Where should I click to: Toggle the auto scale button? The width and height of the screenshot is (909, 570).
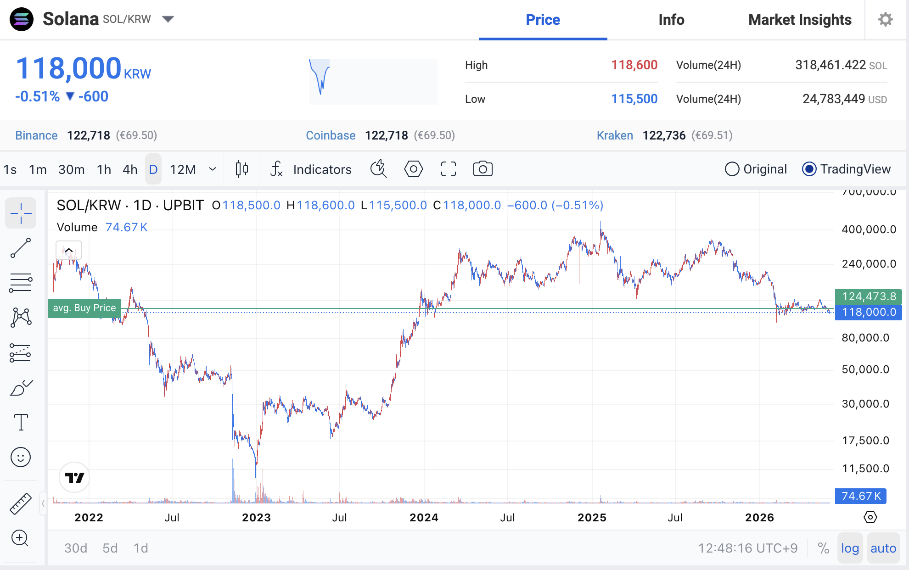(883, 548)
